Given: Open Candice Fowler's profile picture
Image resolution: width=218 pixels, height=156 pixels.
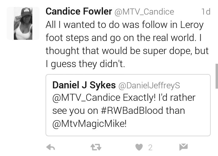Looking at the screenshot, I should 23,23.
